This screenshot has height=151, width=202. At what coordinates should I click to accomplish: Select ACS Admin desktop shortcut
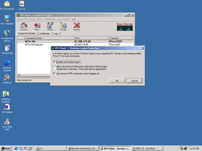7,109
